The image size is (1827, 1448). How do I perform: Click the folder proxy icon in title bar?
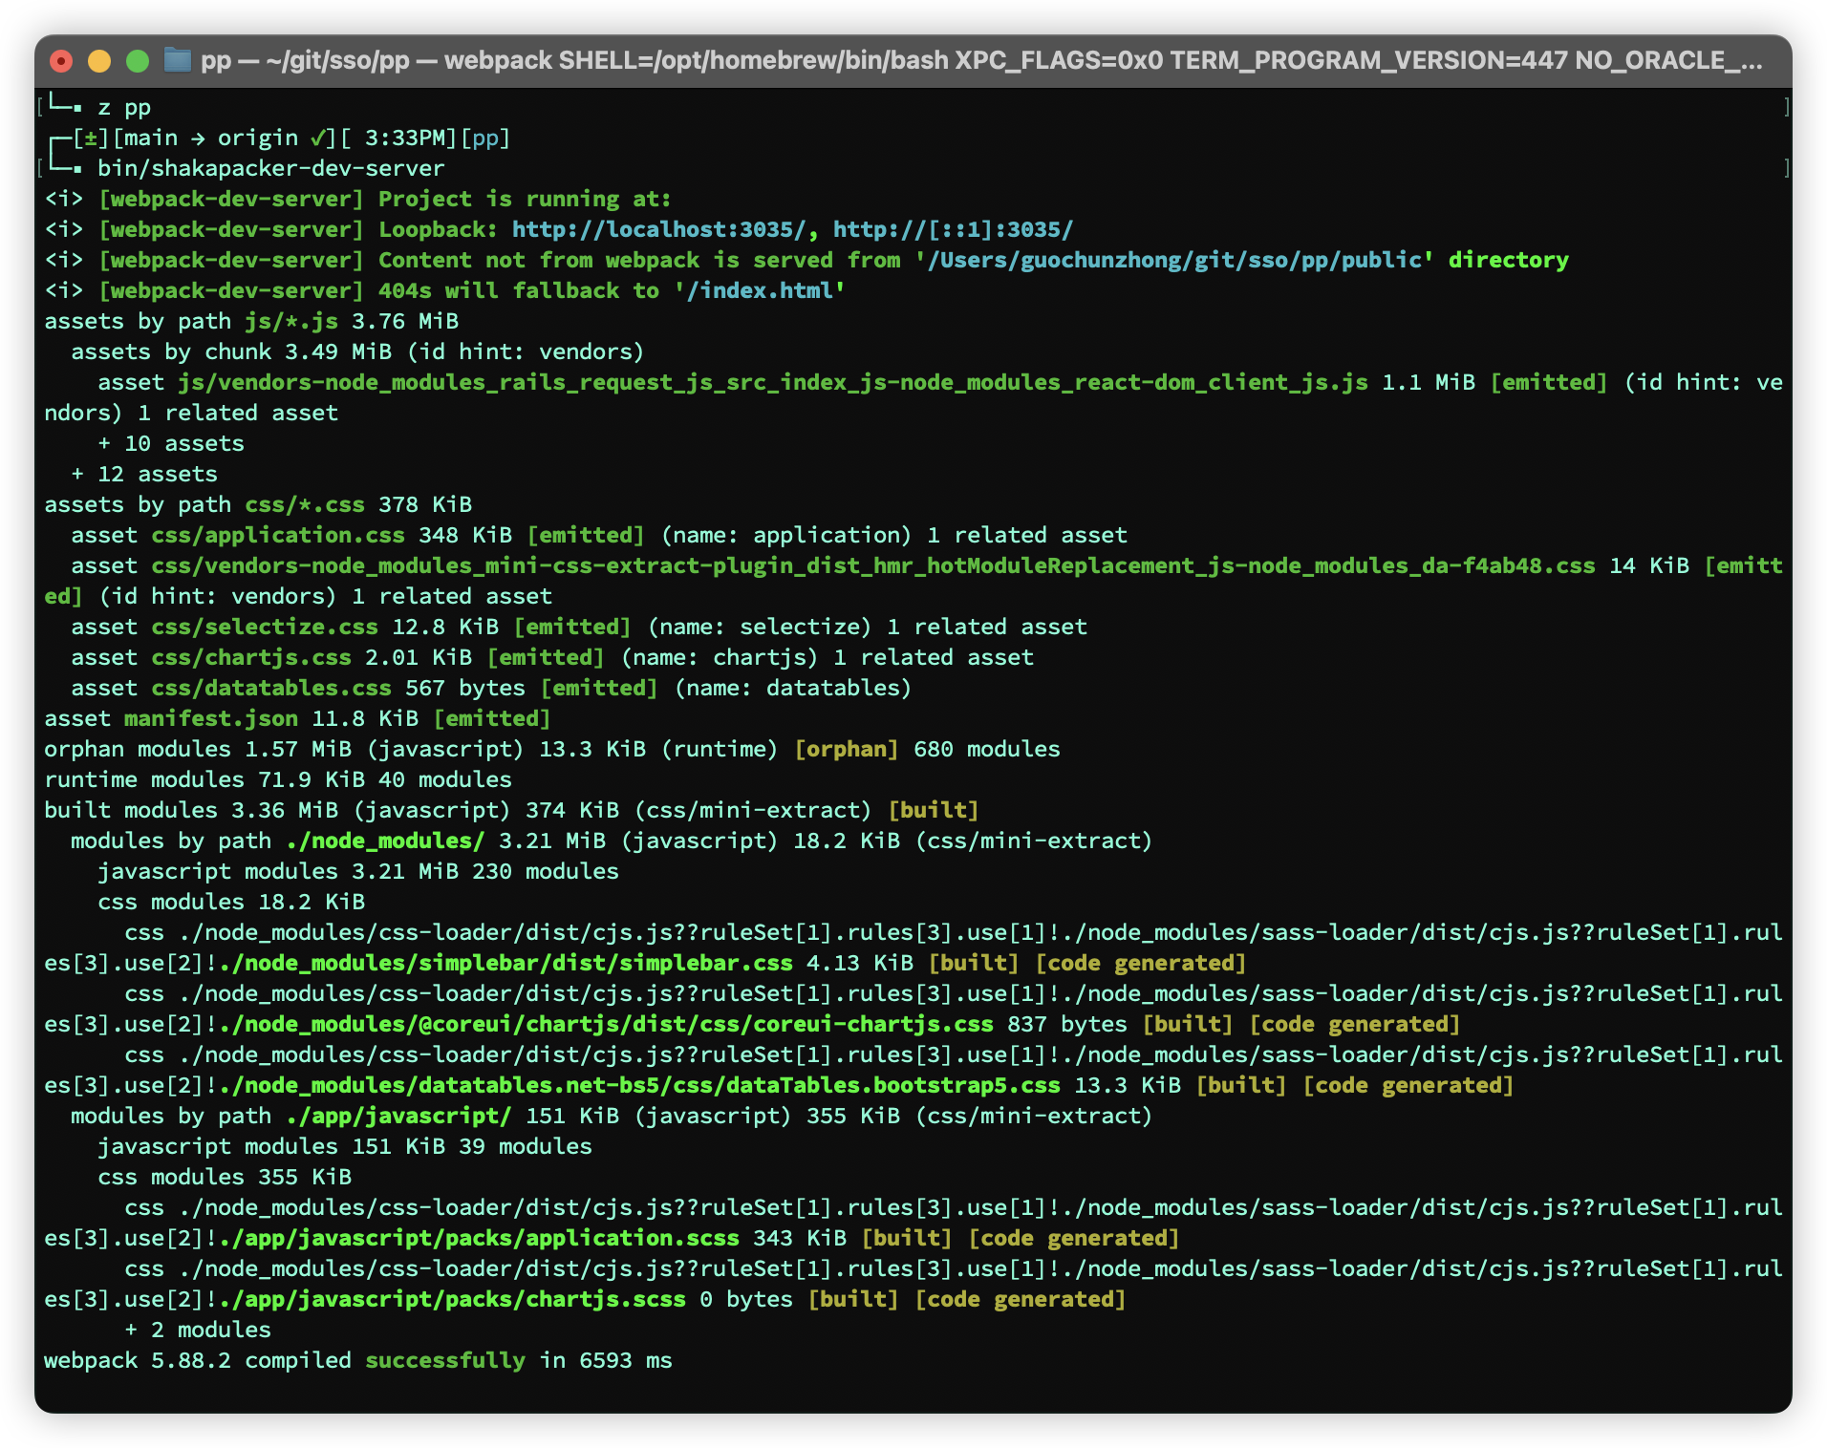(178, 61)
